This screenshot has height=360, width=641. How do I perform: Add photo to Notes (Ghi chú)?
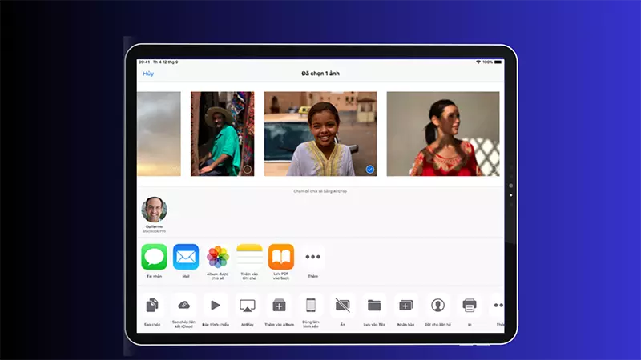click(x=249, y=257)
